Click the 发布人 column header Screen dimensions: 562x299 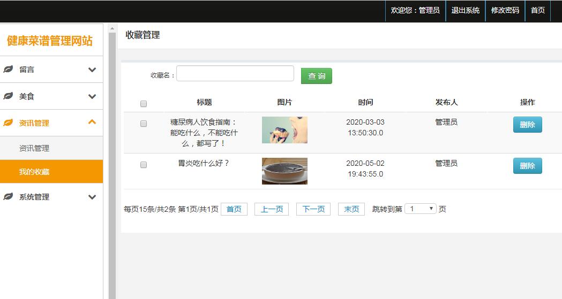(x=446, y=102)
